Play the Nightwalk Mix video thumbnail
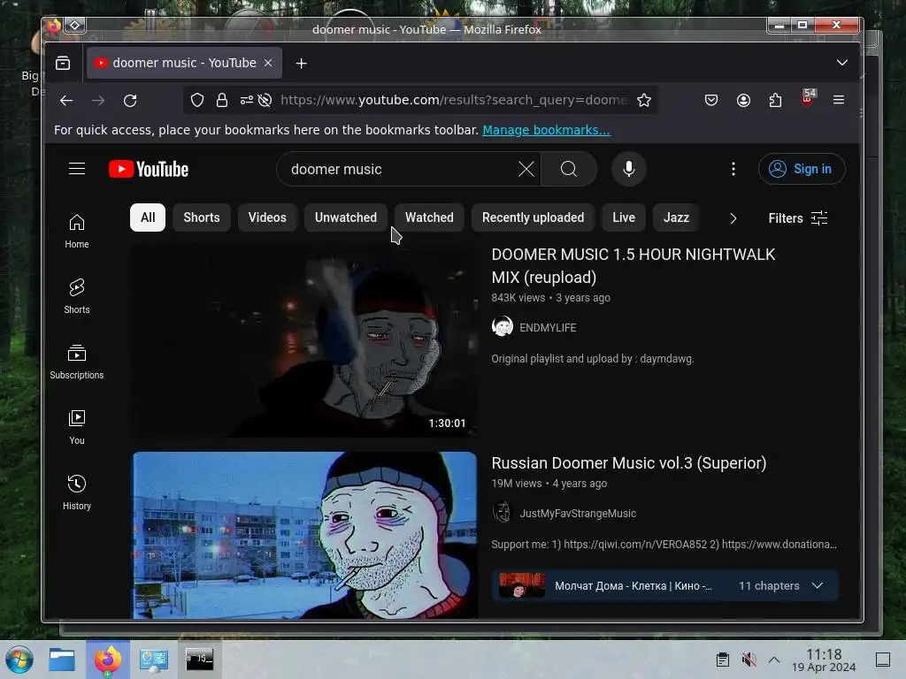Screen dimensions: 906x679 [x=304, y=340]
